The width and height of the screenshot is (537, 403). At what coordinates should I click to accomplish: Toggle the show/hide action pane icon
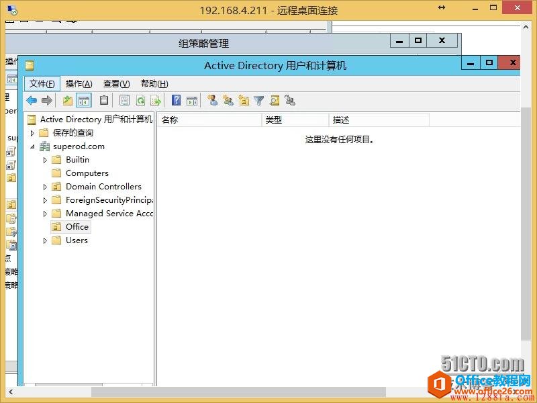tap(192, 101)
